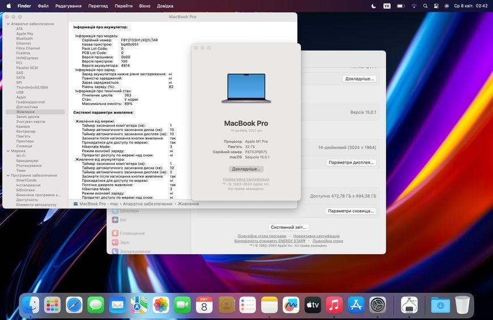
Task: Open Spotlight search in the menu bar
Action: coord(425,6)
